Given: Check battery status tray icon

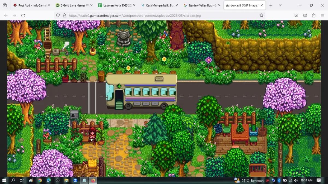Looking at the screenshot, I should pyautogui.click(x=285, y=180).
